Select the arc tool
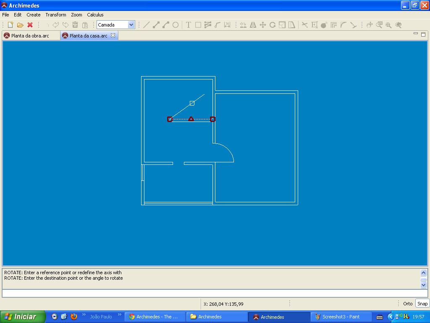The height and width of the screenshot is (323, 430). coord(217,25)
